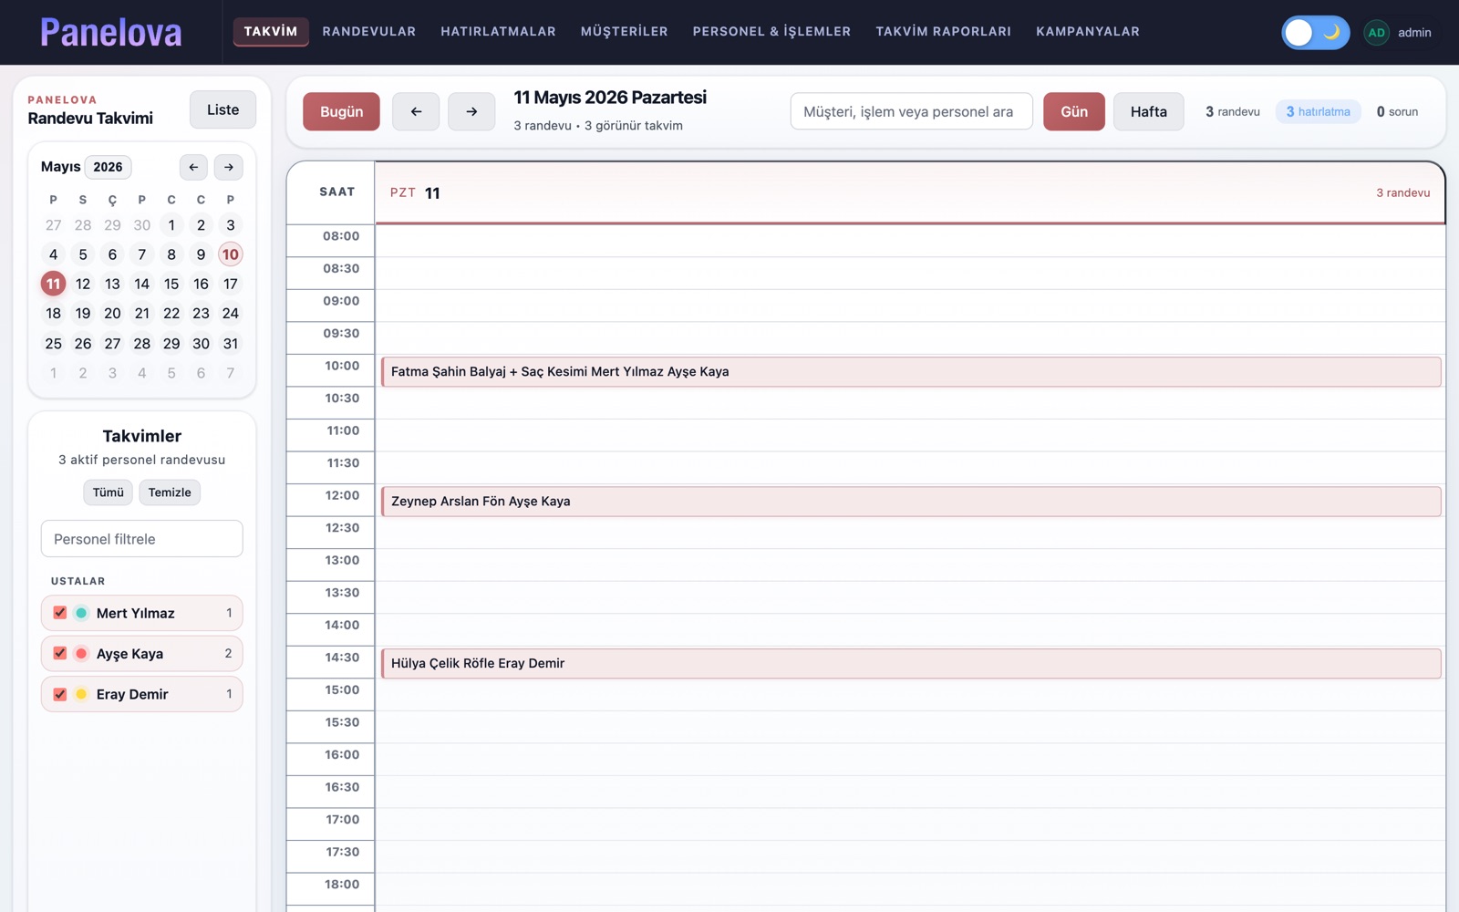Show previous month in mini calendar

pos(193,167)
